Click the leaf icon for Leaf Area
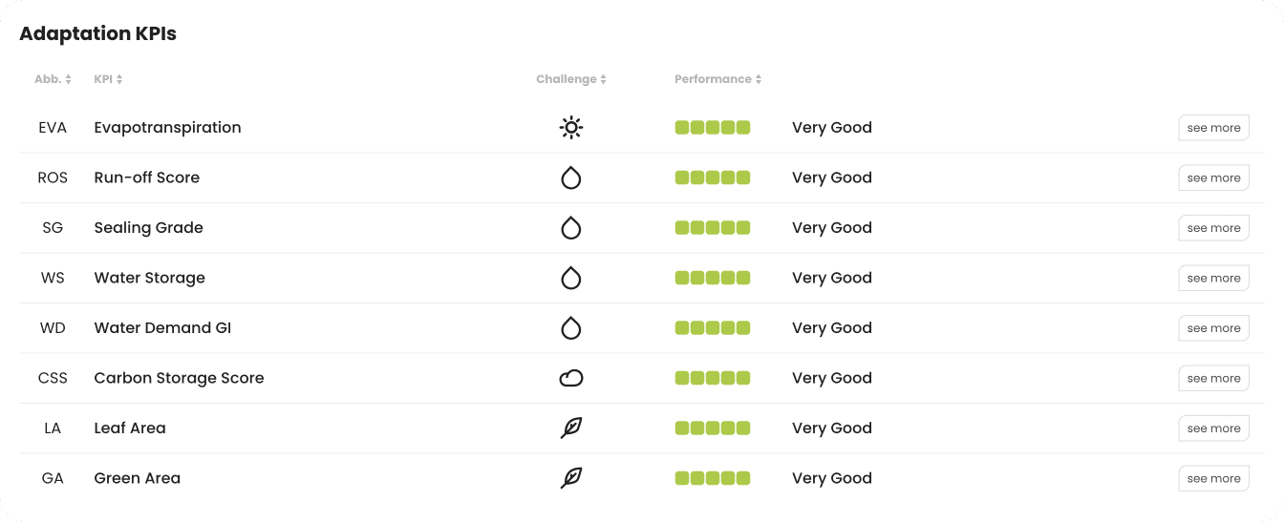 click(571, 428)
